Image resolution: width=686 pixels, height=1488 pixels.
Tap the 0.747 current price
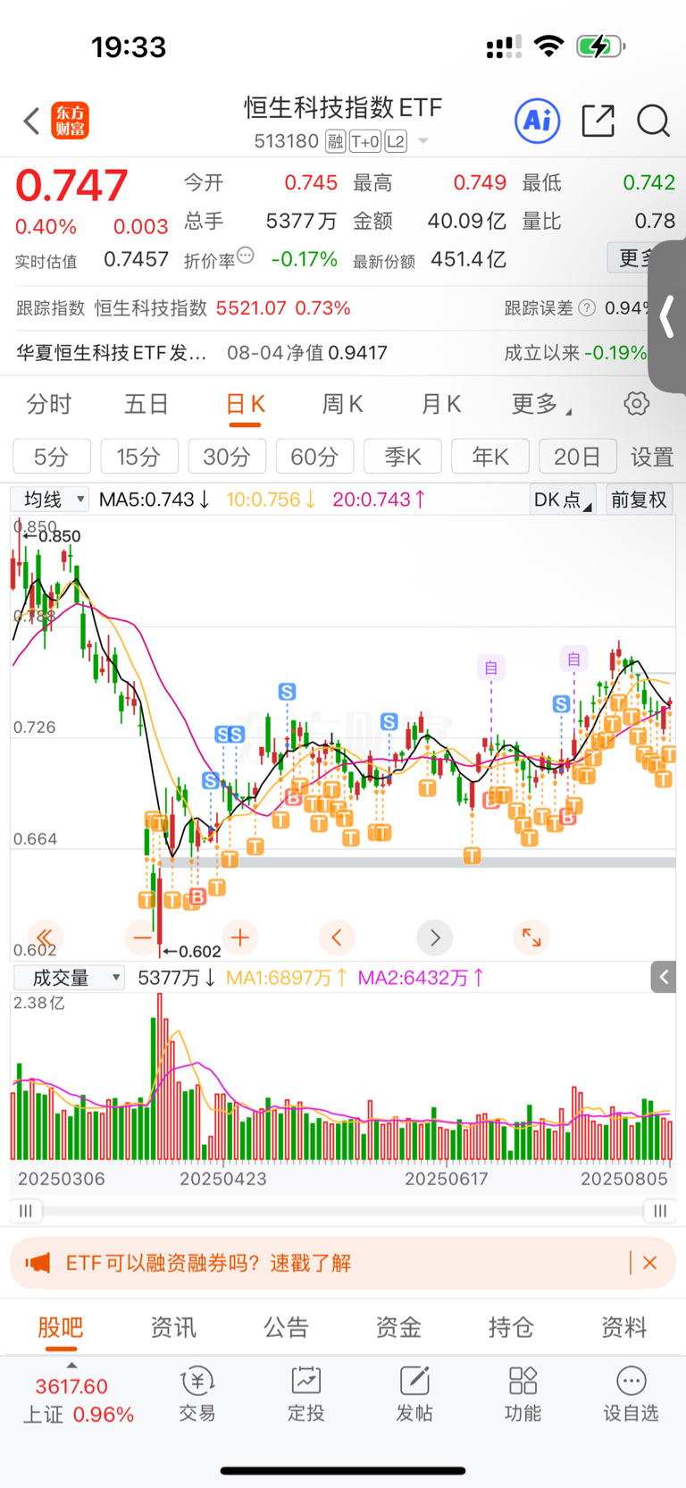71,185
